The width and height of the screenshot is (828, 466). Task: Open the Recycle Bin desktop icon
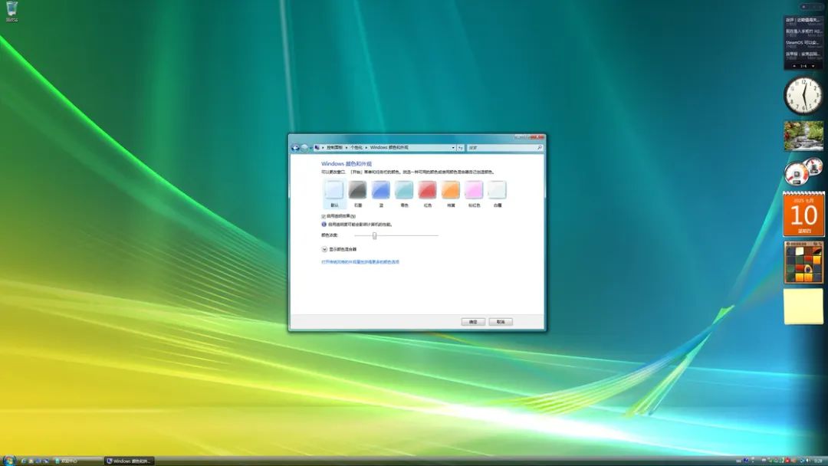coord(11,11)
